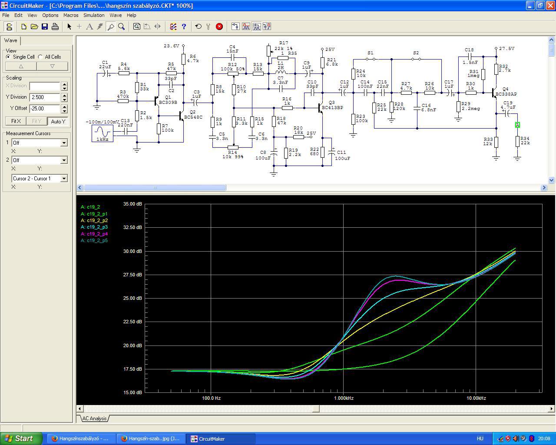Select the Zoom magnifier tool
This screenshot has height=445, width=556.
122,27
